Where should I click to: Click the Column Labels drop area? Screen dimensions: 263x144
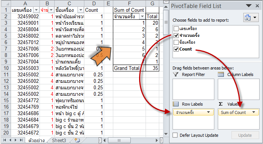click(239, 89)
